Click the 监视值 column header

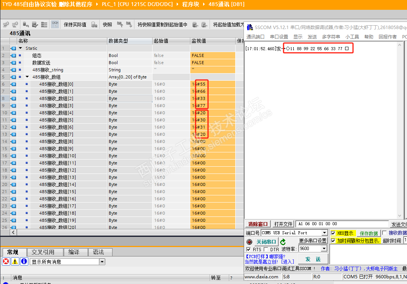[213, 41]
